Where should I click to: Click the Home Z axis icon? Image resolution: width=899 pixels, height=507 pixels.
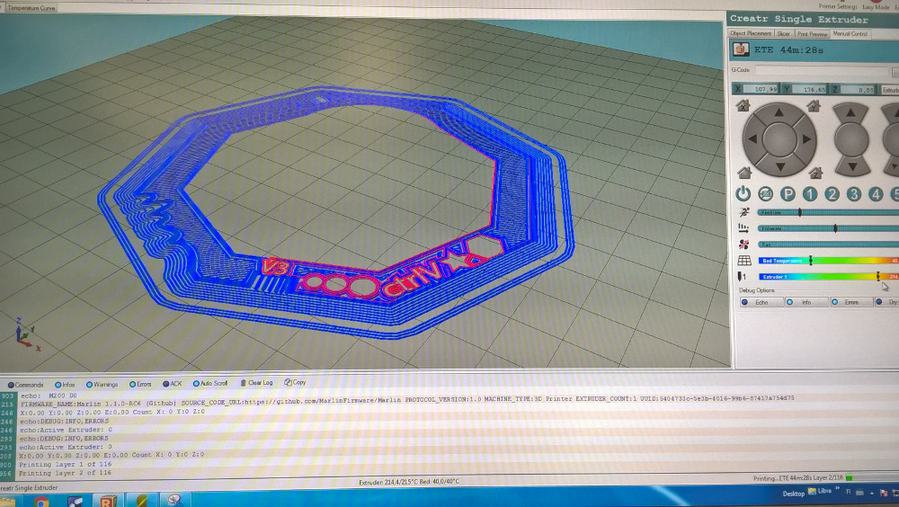pos(815,172)
